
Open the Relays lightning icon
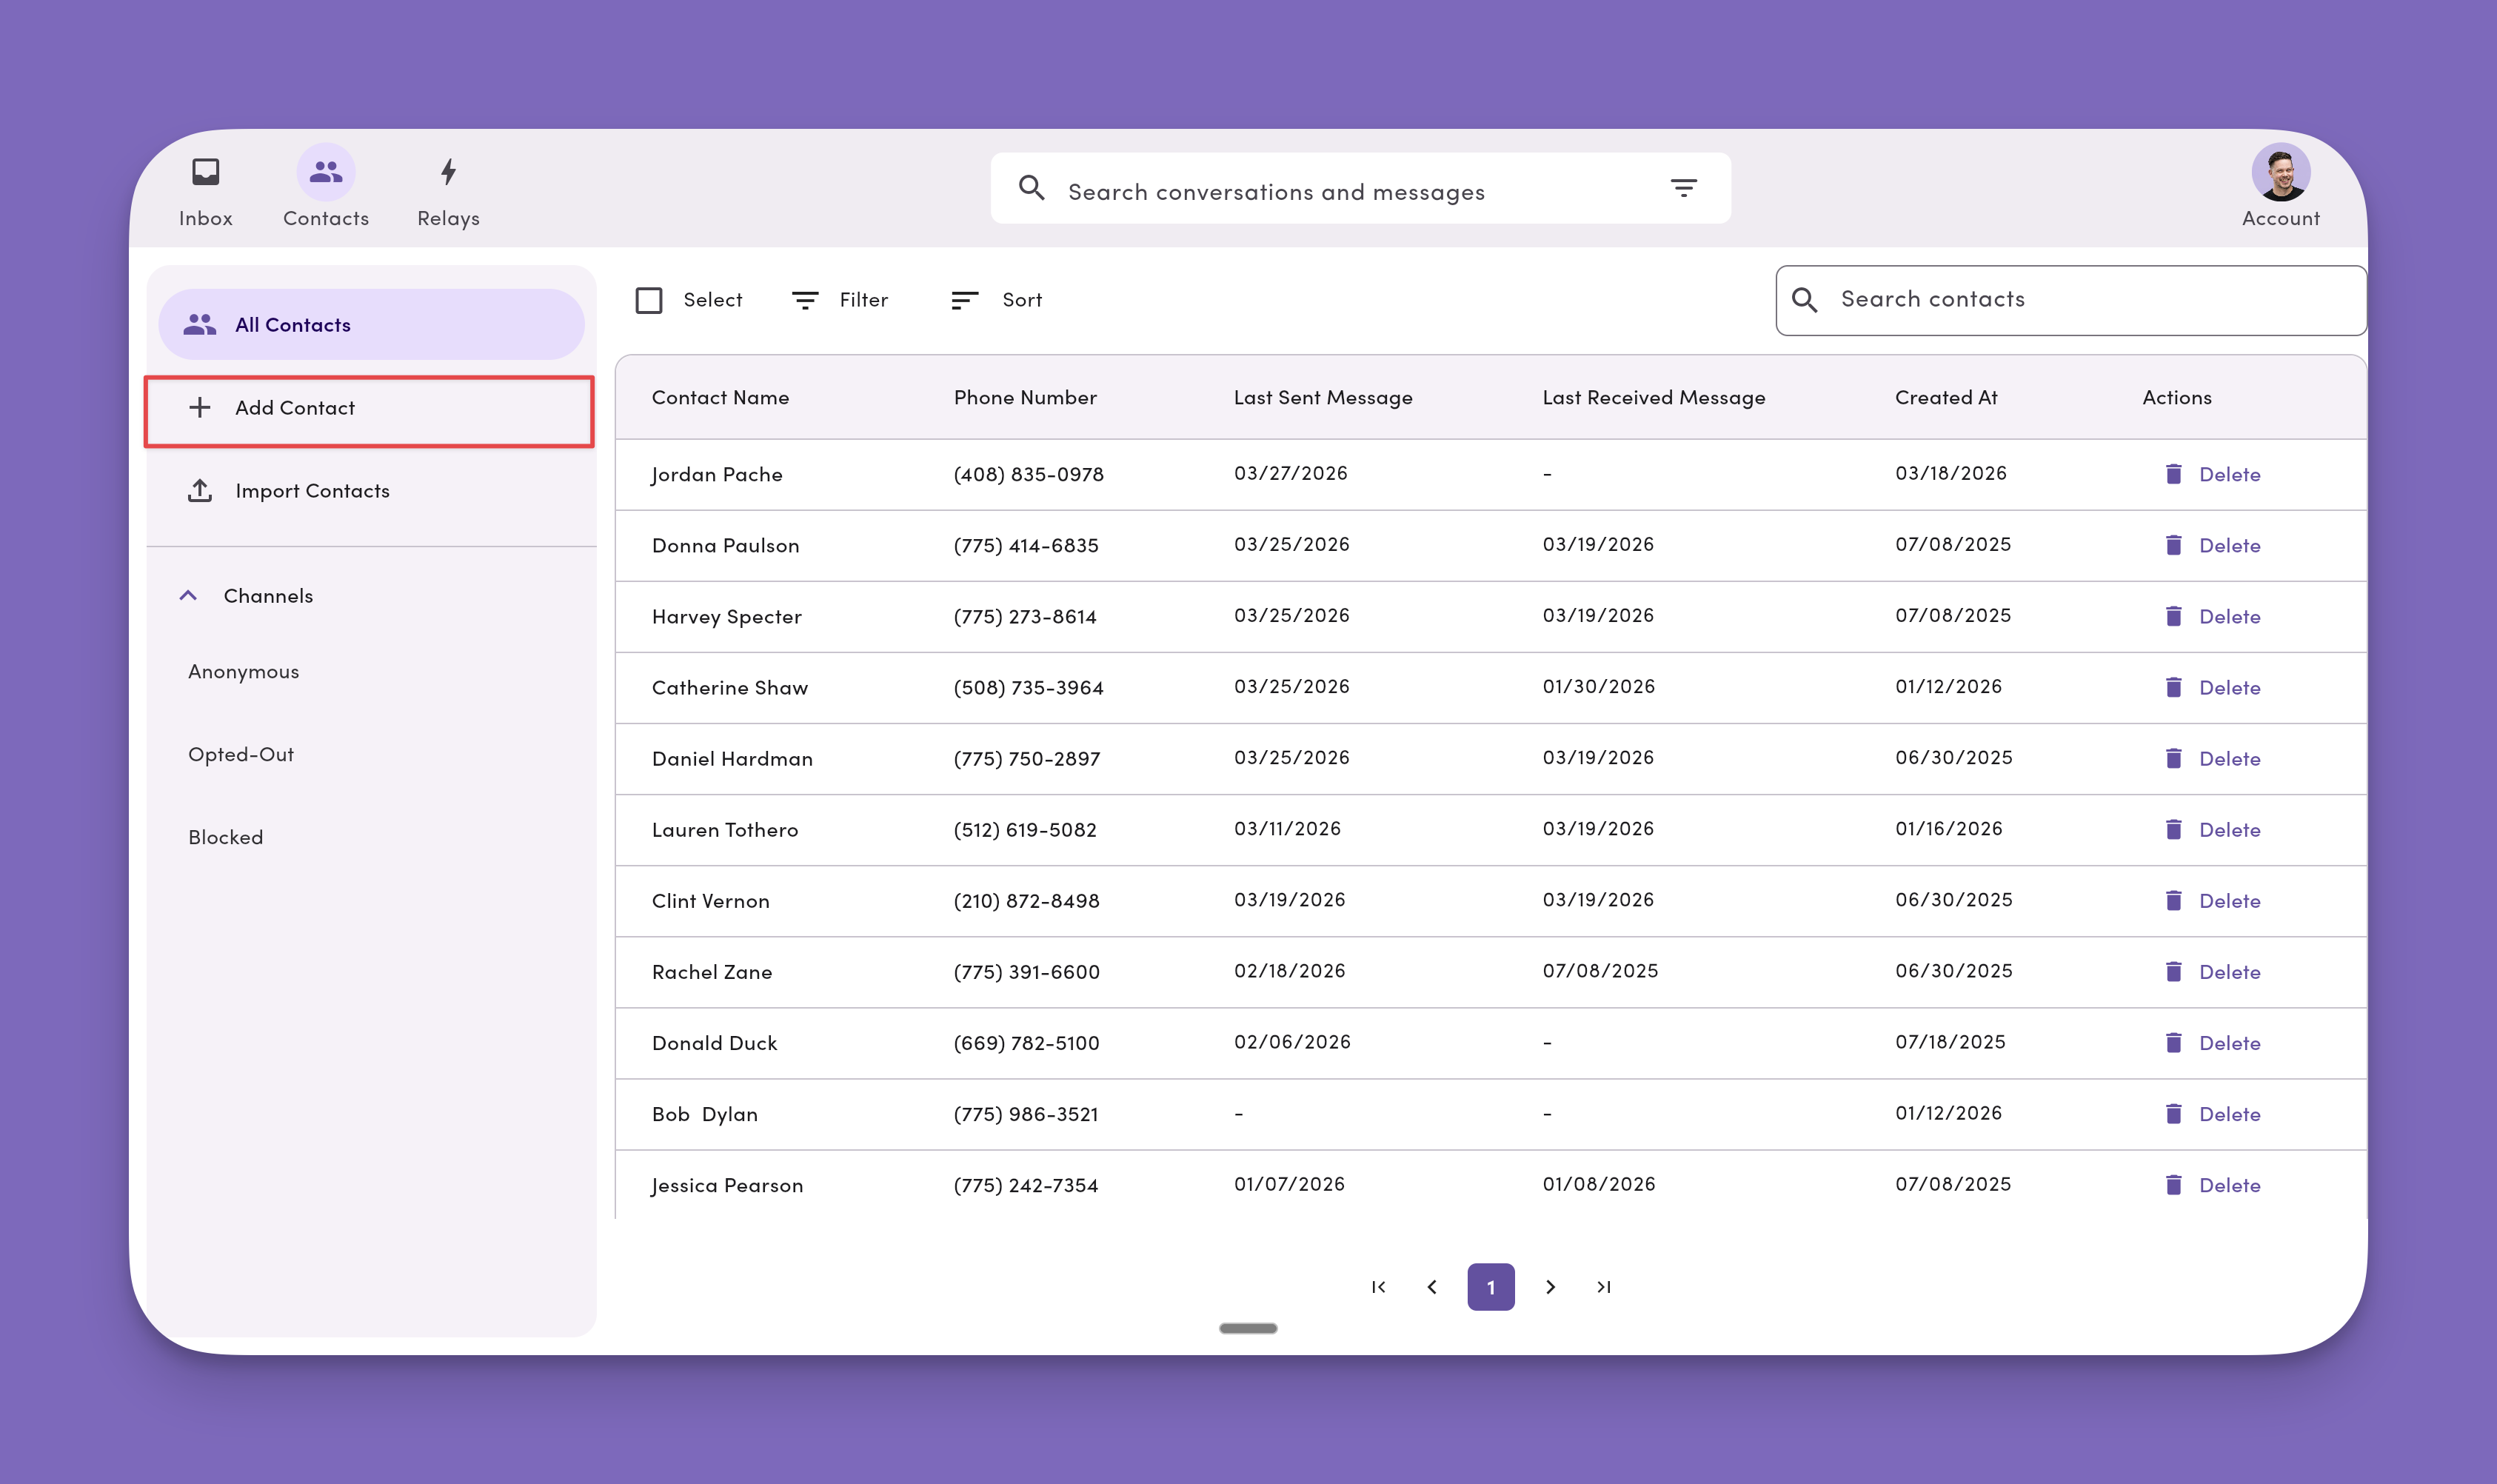point(448,172)
